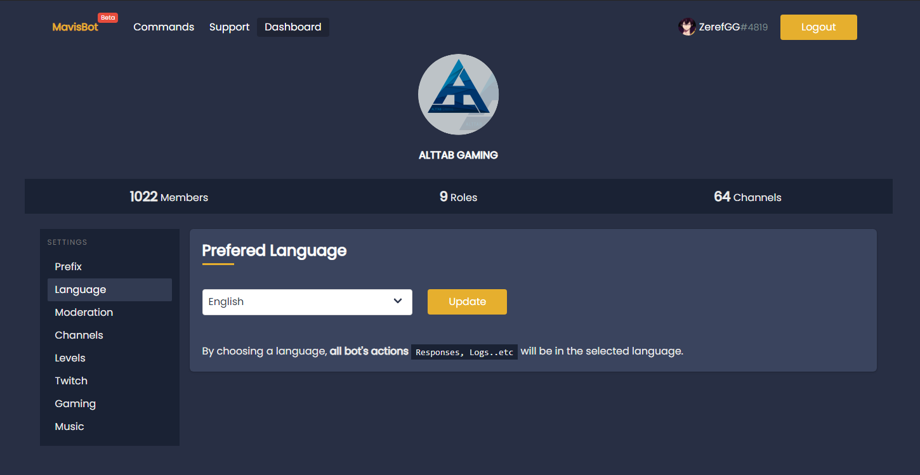Open the Twitch settings section
This screenshot has width=920, height=475.
(71, 381)
